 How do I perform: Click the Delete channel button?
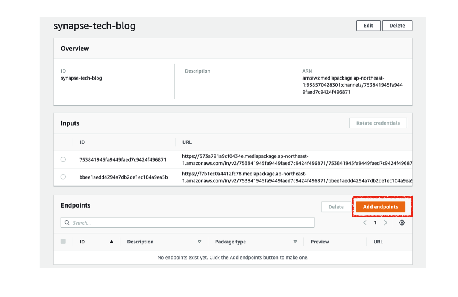397,26
